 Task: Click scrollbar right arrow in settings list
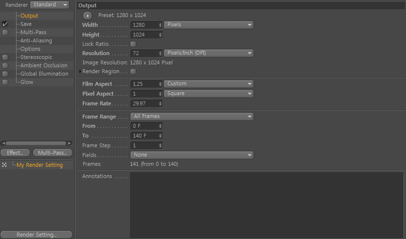point(70,143)
